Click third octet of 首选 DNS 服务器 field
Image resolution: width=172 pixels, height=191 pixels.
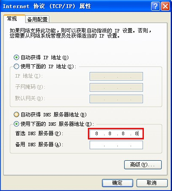pyautogui.click(x=123, y=133)
